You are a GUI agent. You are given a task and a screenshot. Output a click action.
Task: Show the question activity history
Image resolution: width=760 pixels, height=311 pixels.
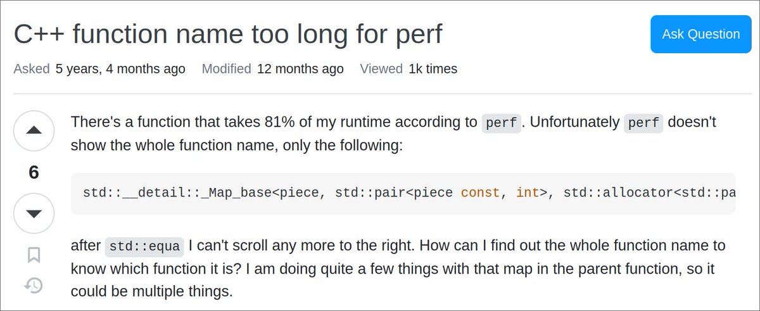tap(34, 286)
